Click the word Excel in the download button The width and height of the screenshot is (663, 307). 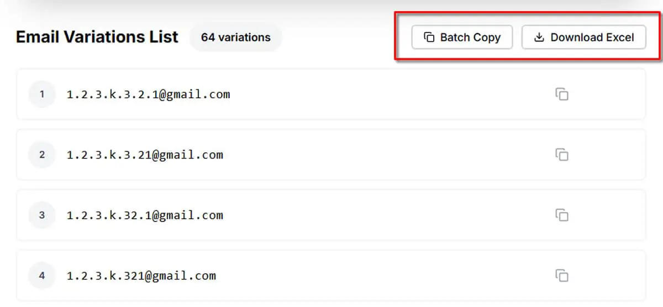click(x=620, y=38)
